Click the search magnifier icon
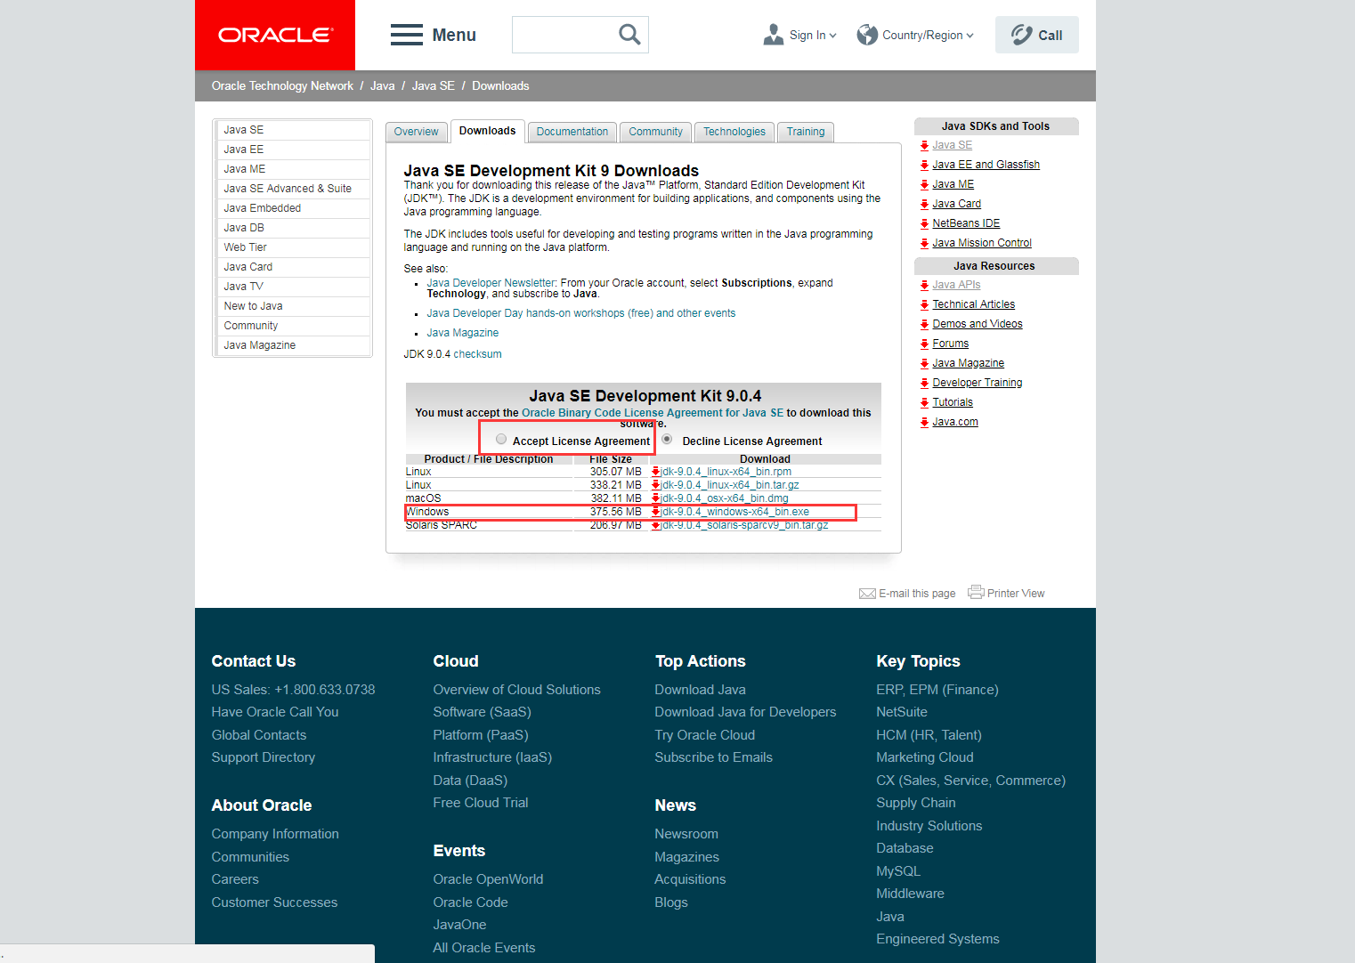 (x=629, y=35)
